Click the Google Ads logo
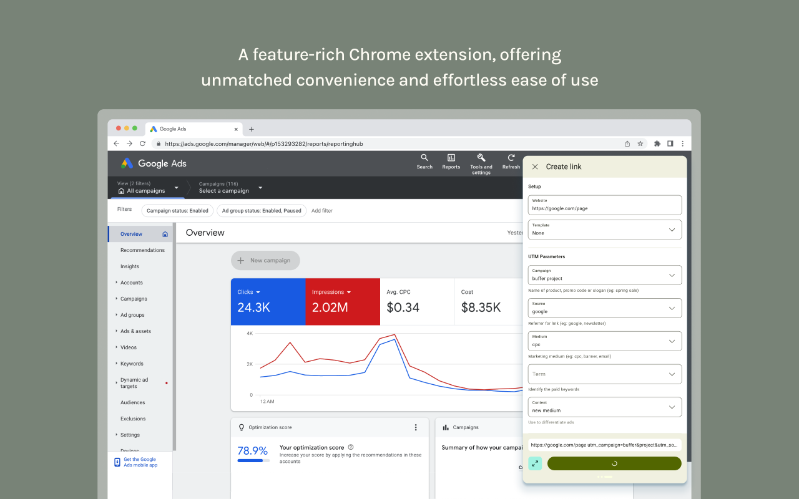 coord(154,163)
